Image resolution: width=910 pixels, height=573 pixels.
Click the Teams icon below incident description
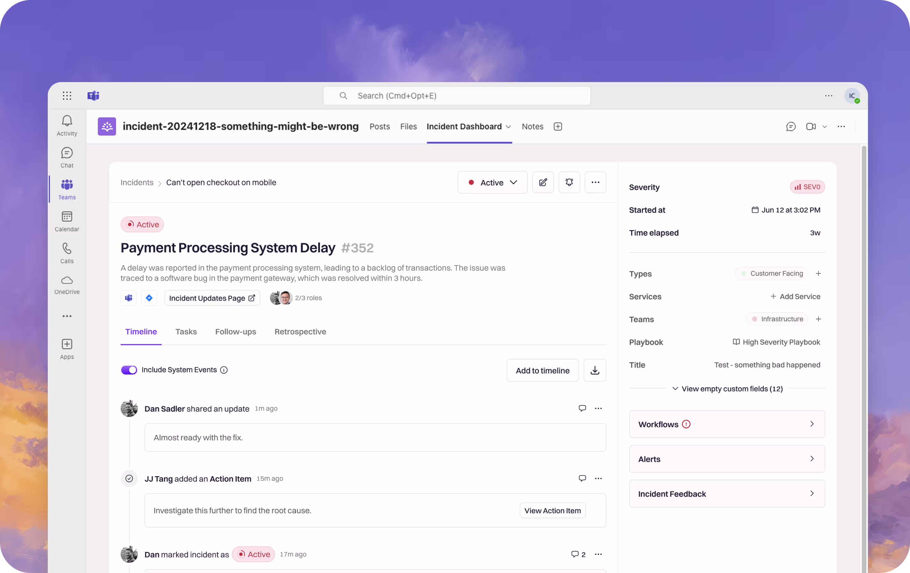click(x=129, y=298)
